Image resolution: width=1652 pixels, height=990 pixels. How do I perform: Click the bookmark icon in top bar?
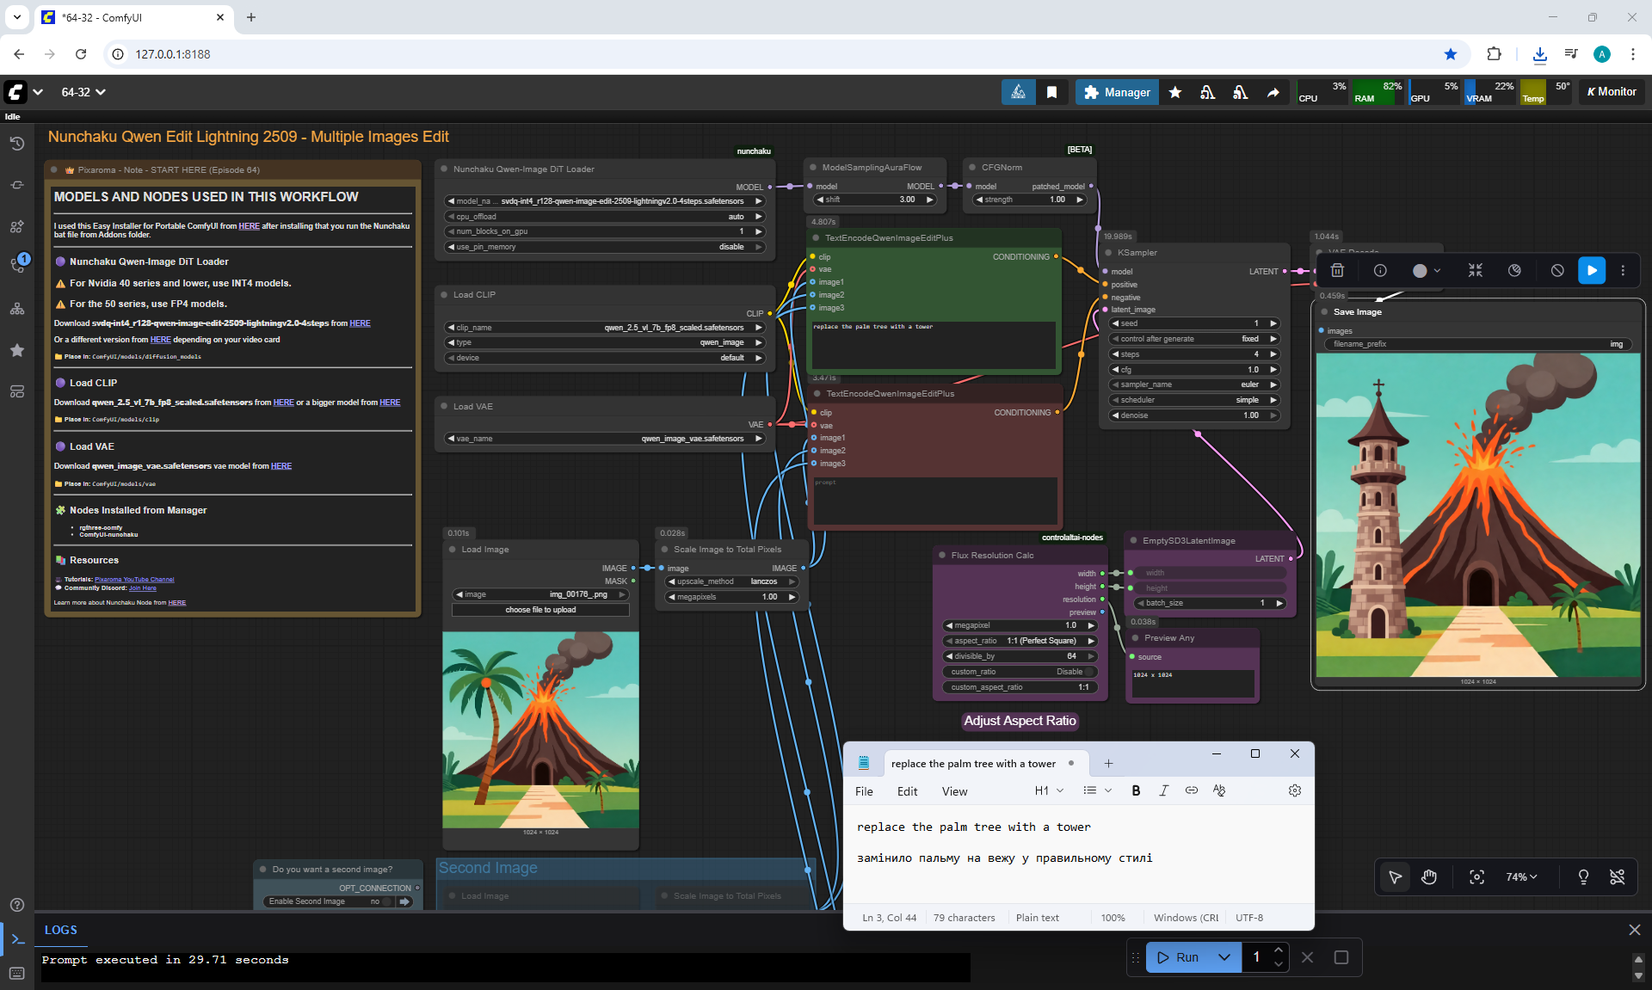click(1051, 92)
